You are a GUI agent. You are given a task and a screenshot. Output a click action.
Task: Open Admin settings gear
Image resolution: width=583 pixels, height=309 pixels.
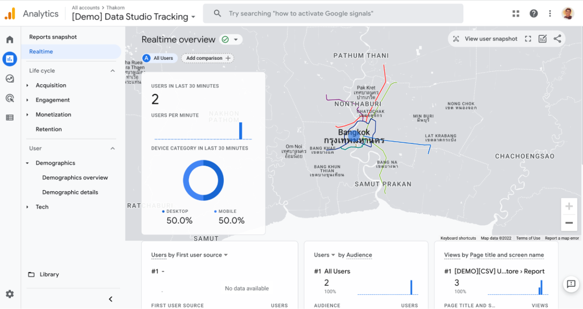click(10, 294)
